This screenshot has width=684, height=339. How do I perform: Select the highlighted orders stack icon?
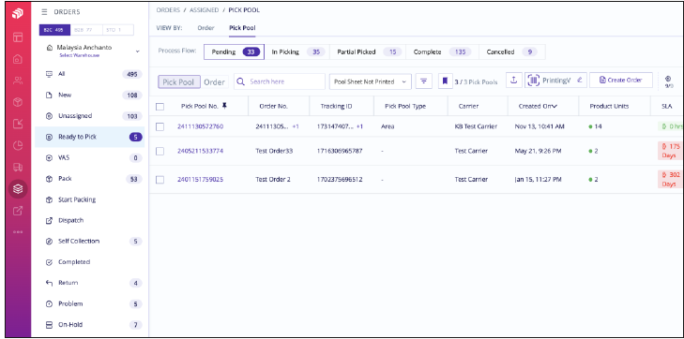tap(18, 189)
